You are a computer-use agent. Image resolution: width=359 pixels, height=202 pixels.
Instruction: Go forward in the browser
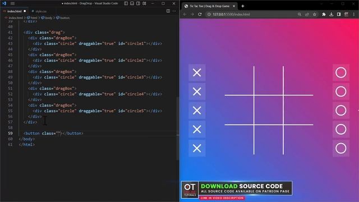(192, 14)
